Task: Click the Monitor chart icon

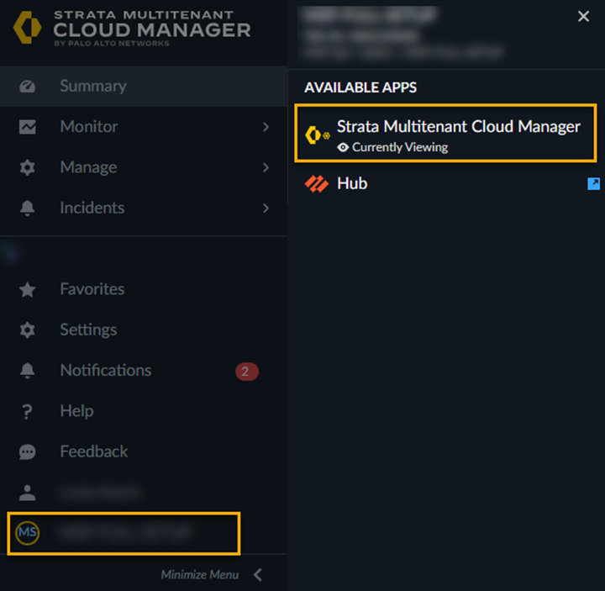Action: tap(28, 127)
